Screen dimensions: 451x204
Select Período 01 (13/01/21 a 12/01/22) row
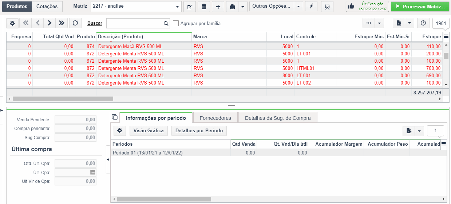tap(279, 153)
